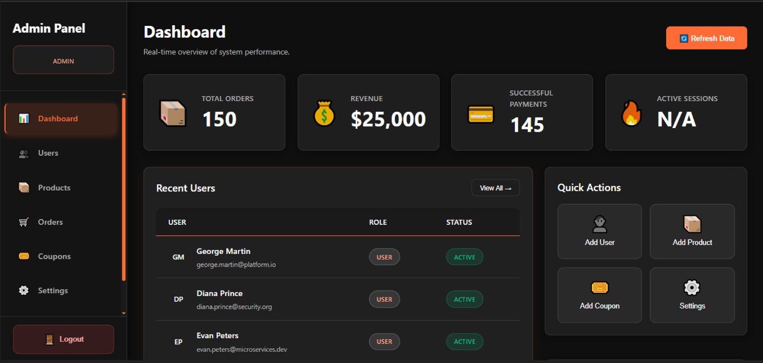Screen dimensions: 763x363
Task: Click the Add Coupon quick action
Action: pos(600,295)
